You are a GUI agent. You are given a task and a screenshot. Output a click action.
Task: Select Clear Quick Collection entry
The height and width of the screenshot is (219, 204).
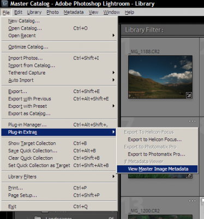(59, 158)
